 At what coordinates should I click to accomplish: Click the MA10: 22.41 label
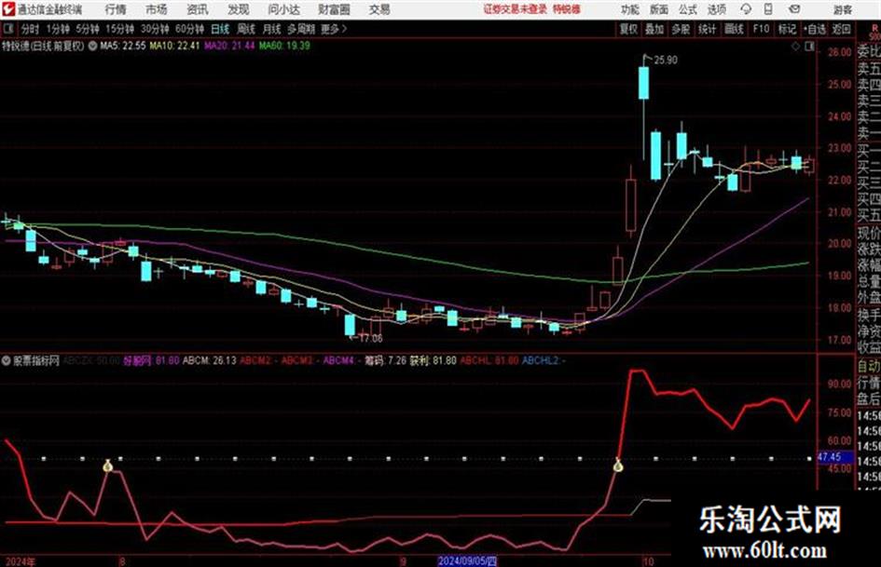tap(174, 46)
